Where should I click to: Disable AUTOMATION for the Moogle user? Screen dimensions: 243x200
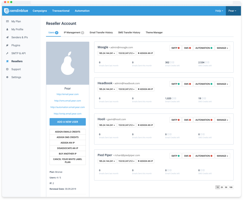click(204, 48)
